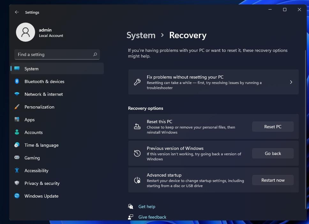This screenshot has height=224, width=309.
Task: Click the Privacy & security shield icon
Action: (x=17, y=183)
